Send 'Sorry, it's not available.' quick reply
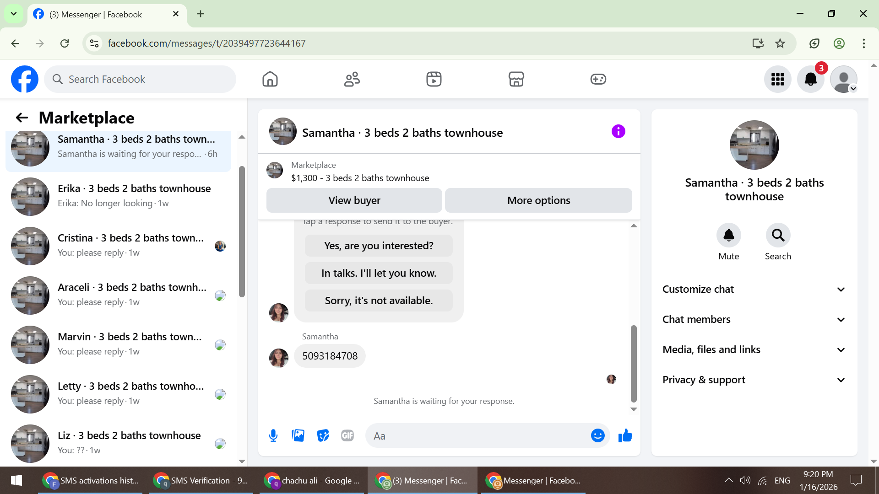The height and width of the screenshot is (494, 879). (x=379, y=301)
